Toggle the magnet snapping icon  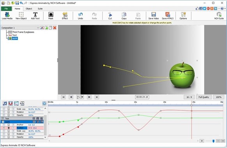pos(11,103)
